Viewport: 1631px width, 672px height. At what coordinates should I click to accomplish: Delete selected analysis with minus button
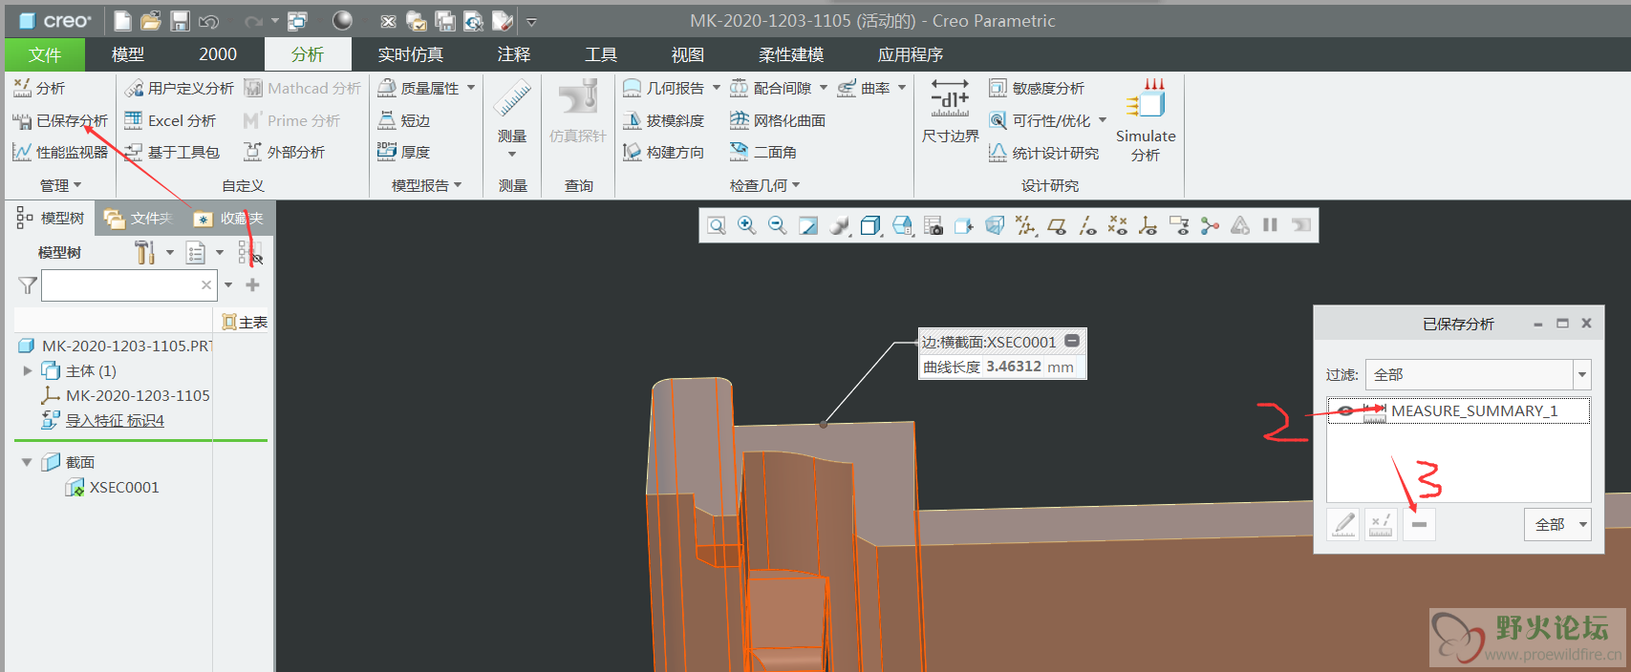point(1419,524)
